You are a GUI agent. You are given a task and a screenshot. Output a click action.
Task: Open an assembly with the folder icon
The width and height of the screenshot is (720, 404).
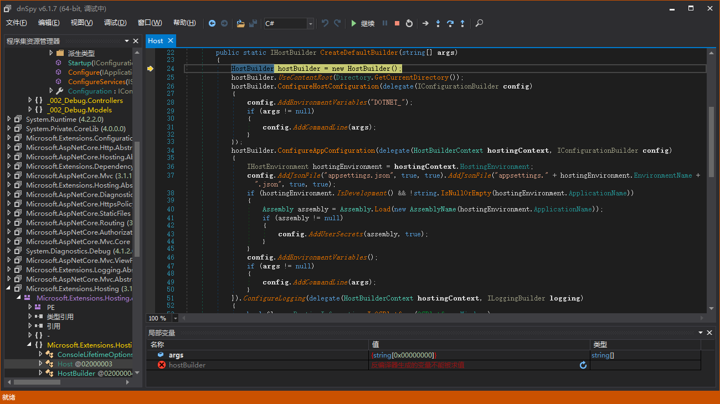[x=240, y=23]
